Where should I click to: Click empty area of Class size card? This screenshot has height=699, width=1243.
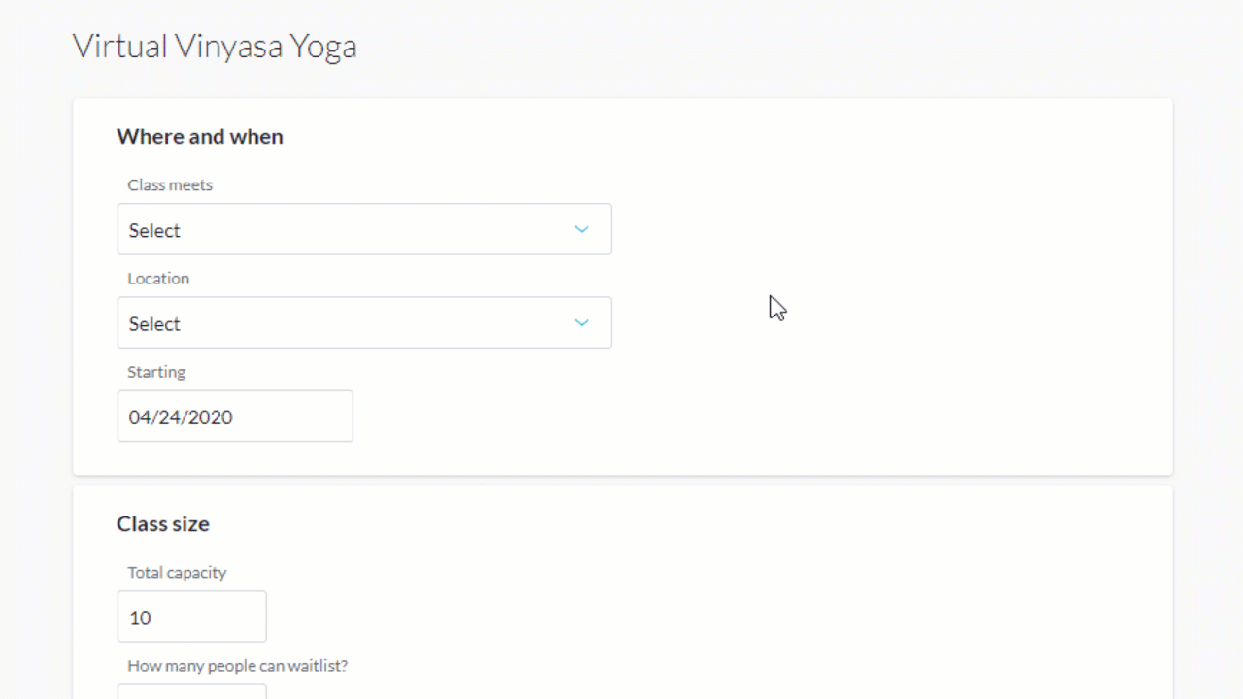(x=777, y=602)
